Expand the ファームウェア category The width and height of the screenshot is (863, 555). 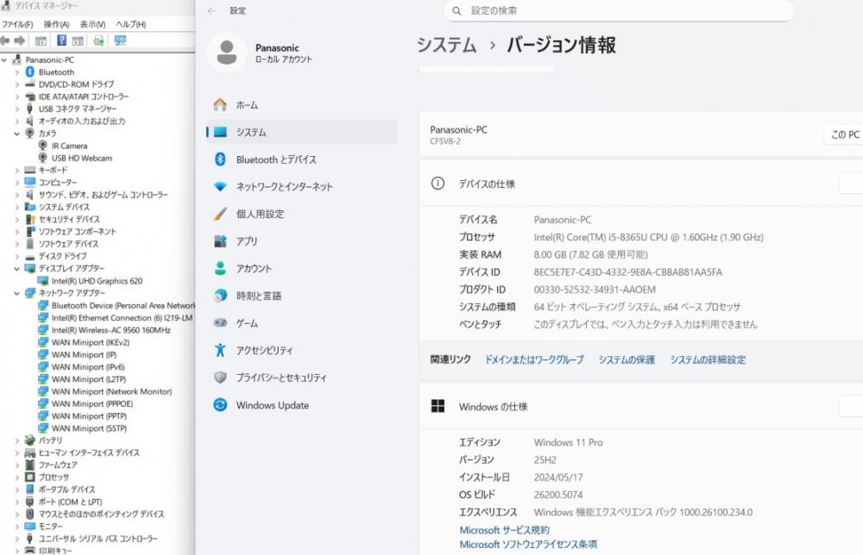coord(17,465)
